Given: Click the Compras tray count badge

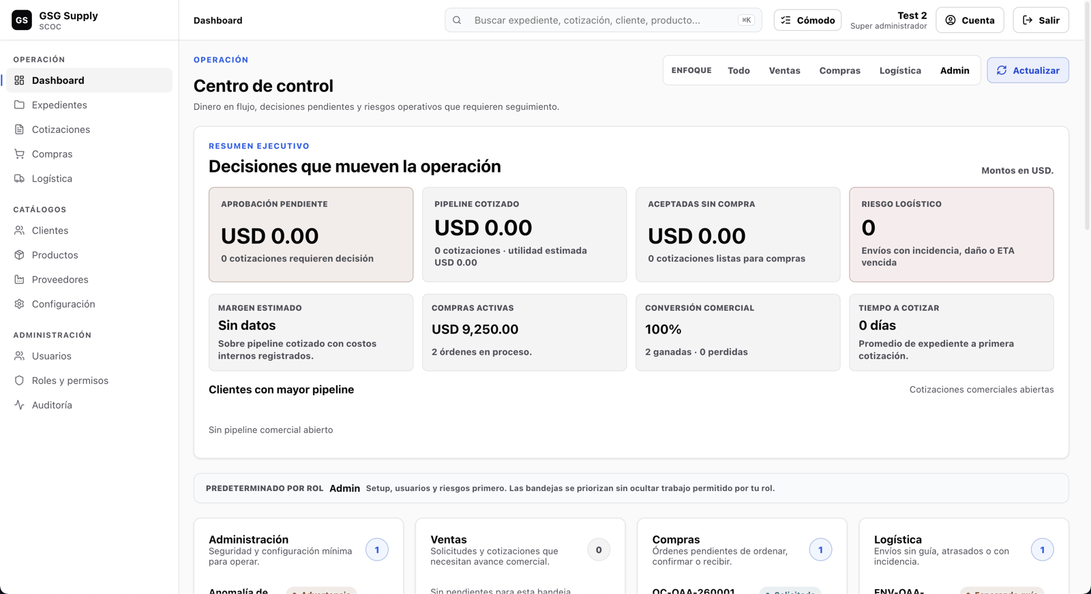Looking at the screenshot, I should (820, 550).
